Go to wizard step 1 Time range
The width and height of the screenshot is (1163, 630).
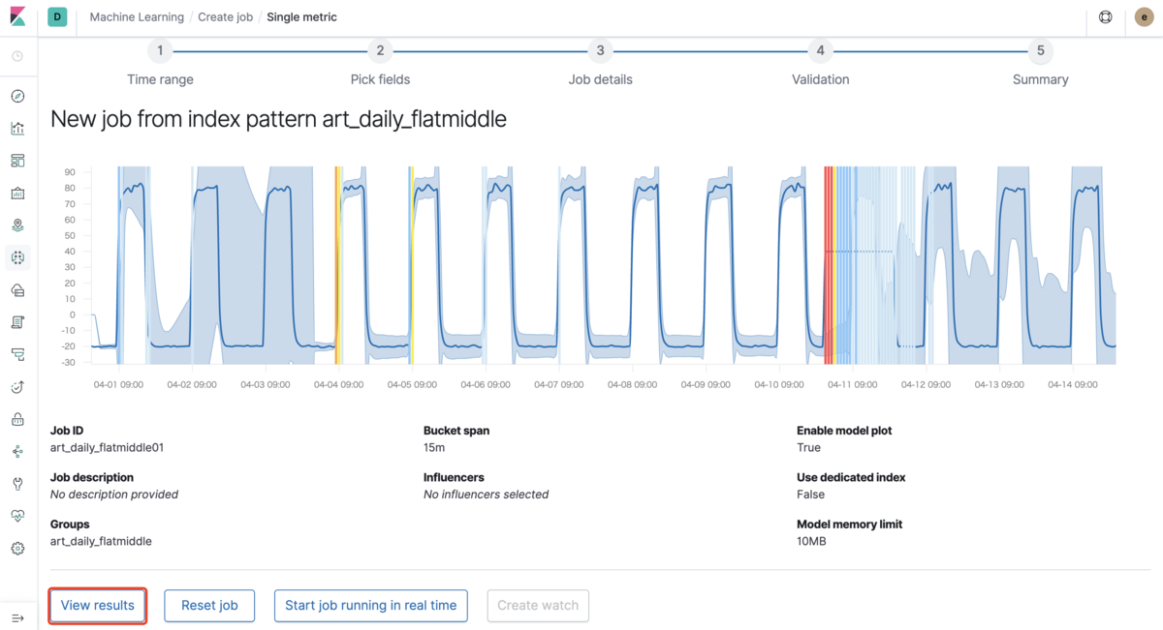160,51
